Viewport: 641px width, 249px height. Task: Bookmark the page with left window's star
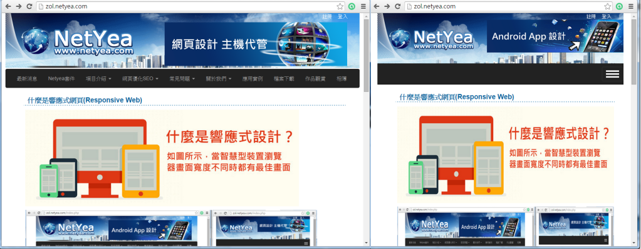340,6
